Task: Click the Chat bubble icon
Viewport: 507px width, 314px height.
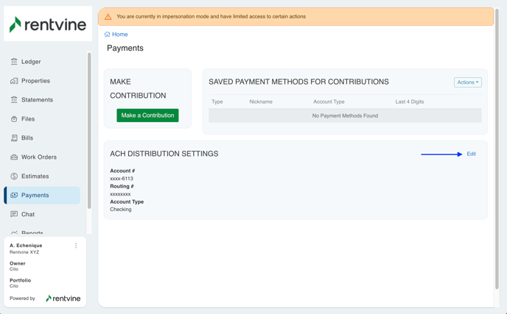Action: [x=14, y=215]
